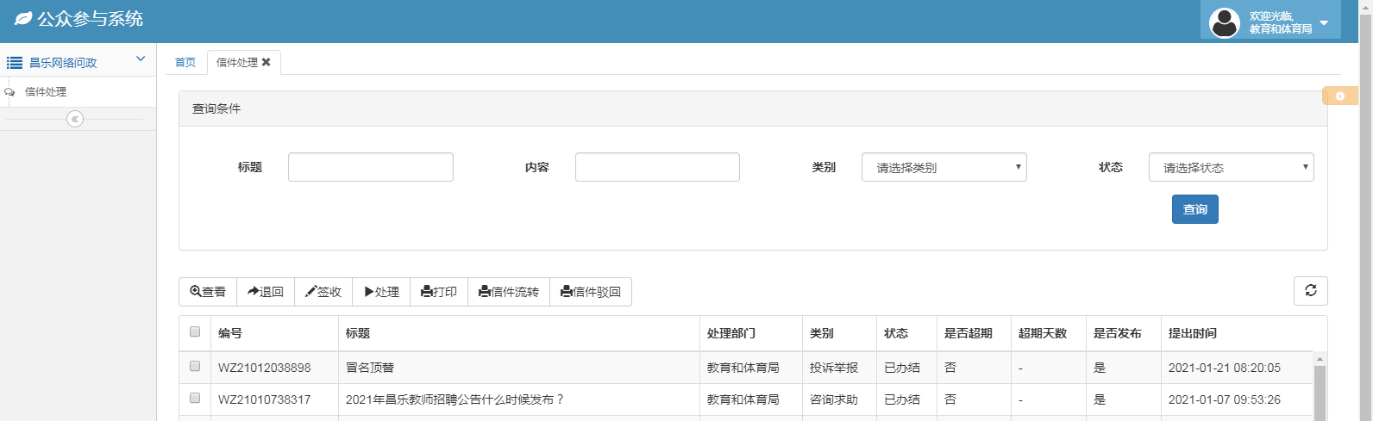Open the 状态 status dropdown

pyautogui.click(x=1231, y=167)
